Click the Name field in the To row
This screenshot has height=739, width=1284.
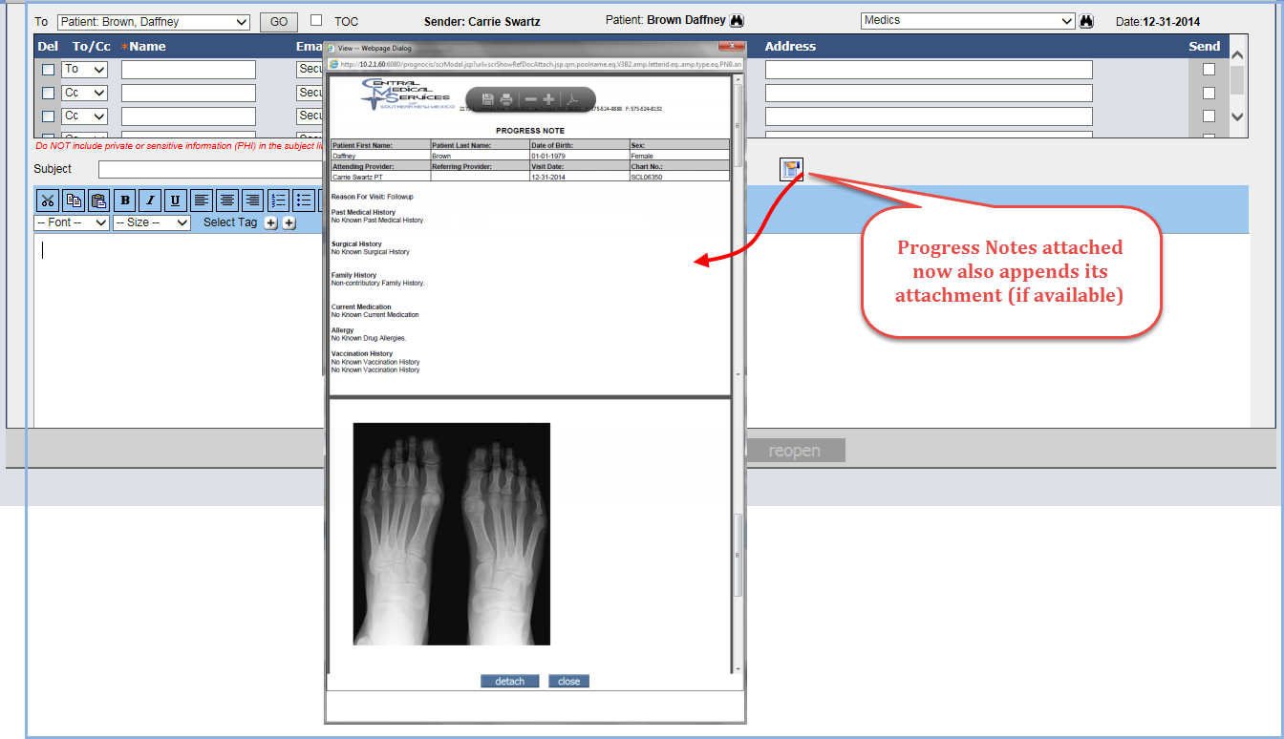188,70
